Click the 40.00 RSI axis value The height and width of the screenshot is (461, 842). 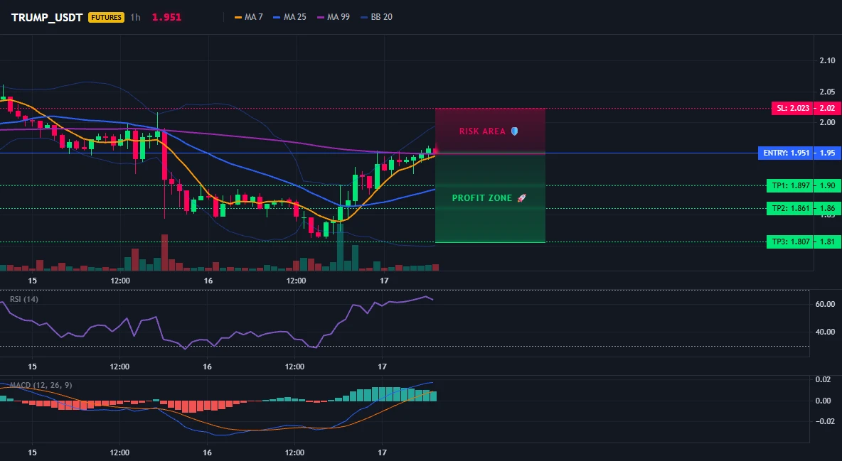coord(825,332)
